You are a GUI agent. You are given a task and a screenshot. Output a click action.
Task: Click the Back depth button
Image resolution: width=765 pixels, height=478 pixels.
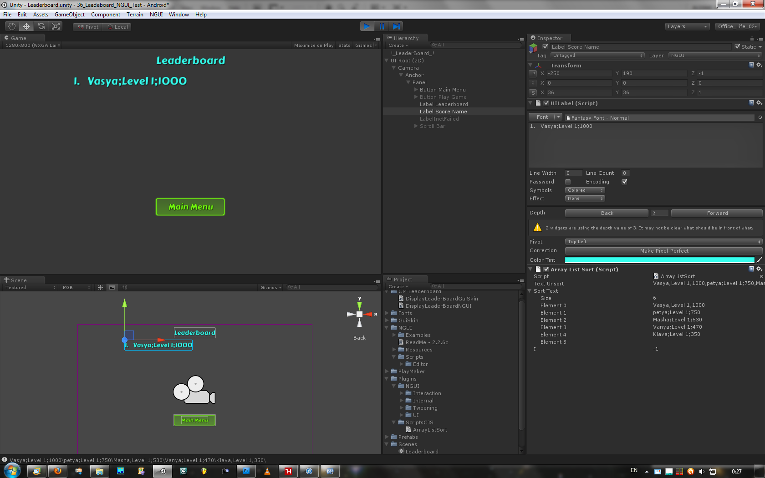[x=607, y=213]
